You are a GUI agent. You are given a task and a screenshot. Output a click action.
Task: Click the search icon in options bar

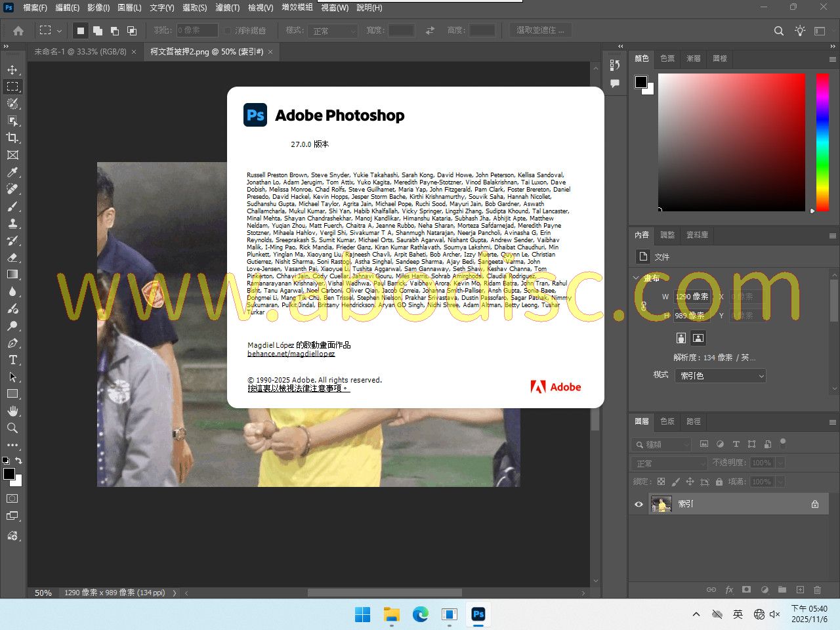[x=779, y=31]
